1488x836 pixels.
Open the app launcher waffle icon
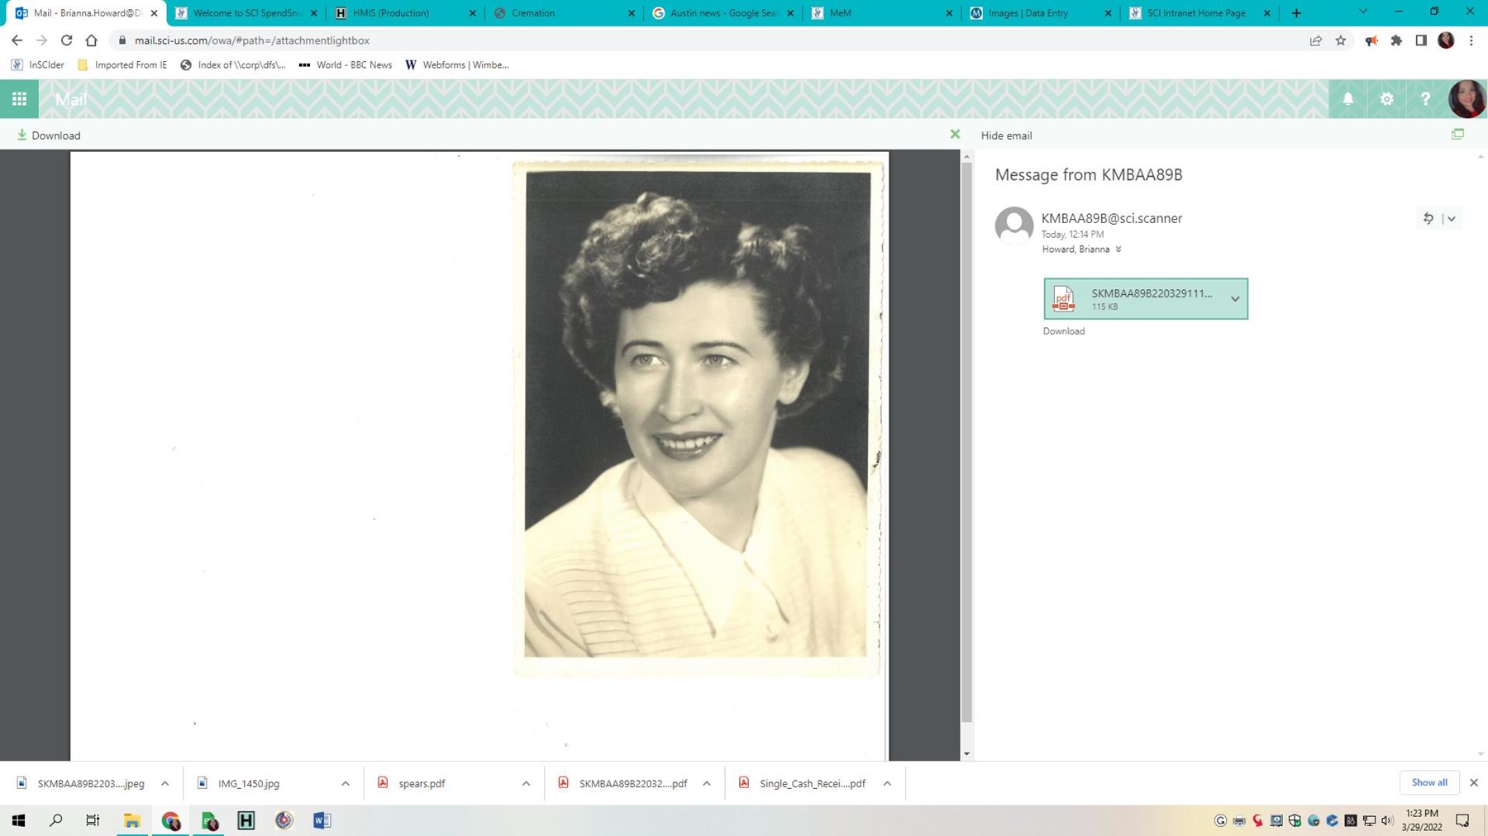tap(18, 98)
